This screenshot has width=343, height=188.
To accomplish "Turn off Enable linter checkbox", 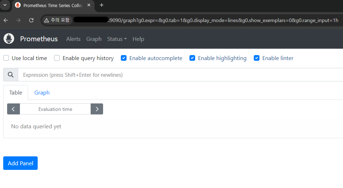I will click(x=257, y=58).
